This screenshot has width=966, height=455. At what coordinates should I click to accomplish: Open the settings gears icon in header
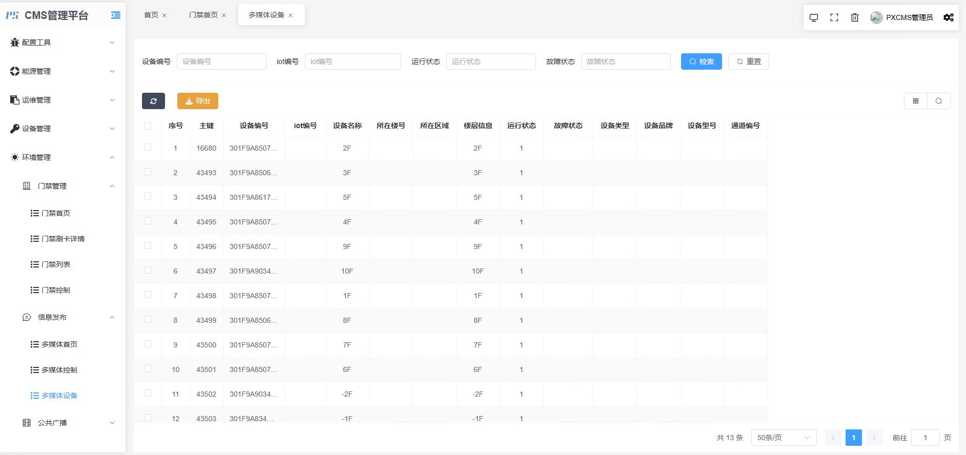coord(949,17)
